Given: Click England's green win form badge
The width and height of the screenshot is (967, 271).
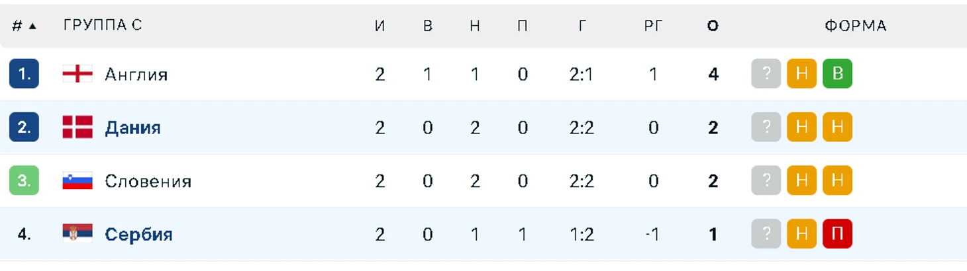Looking at the screenshot, I should 837,74.
